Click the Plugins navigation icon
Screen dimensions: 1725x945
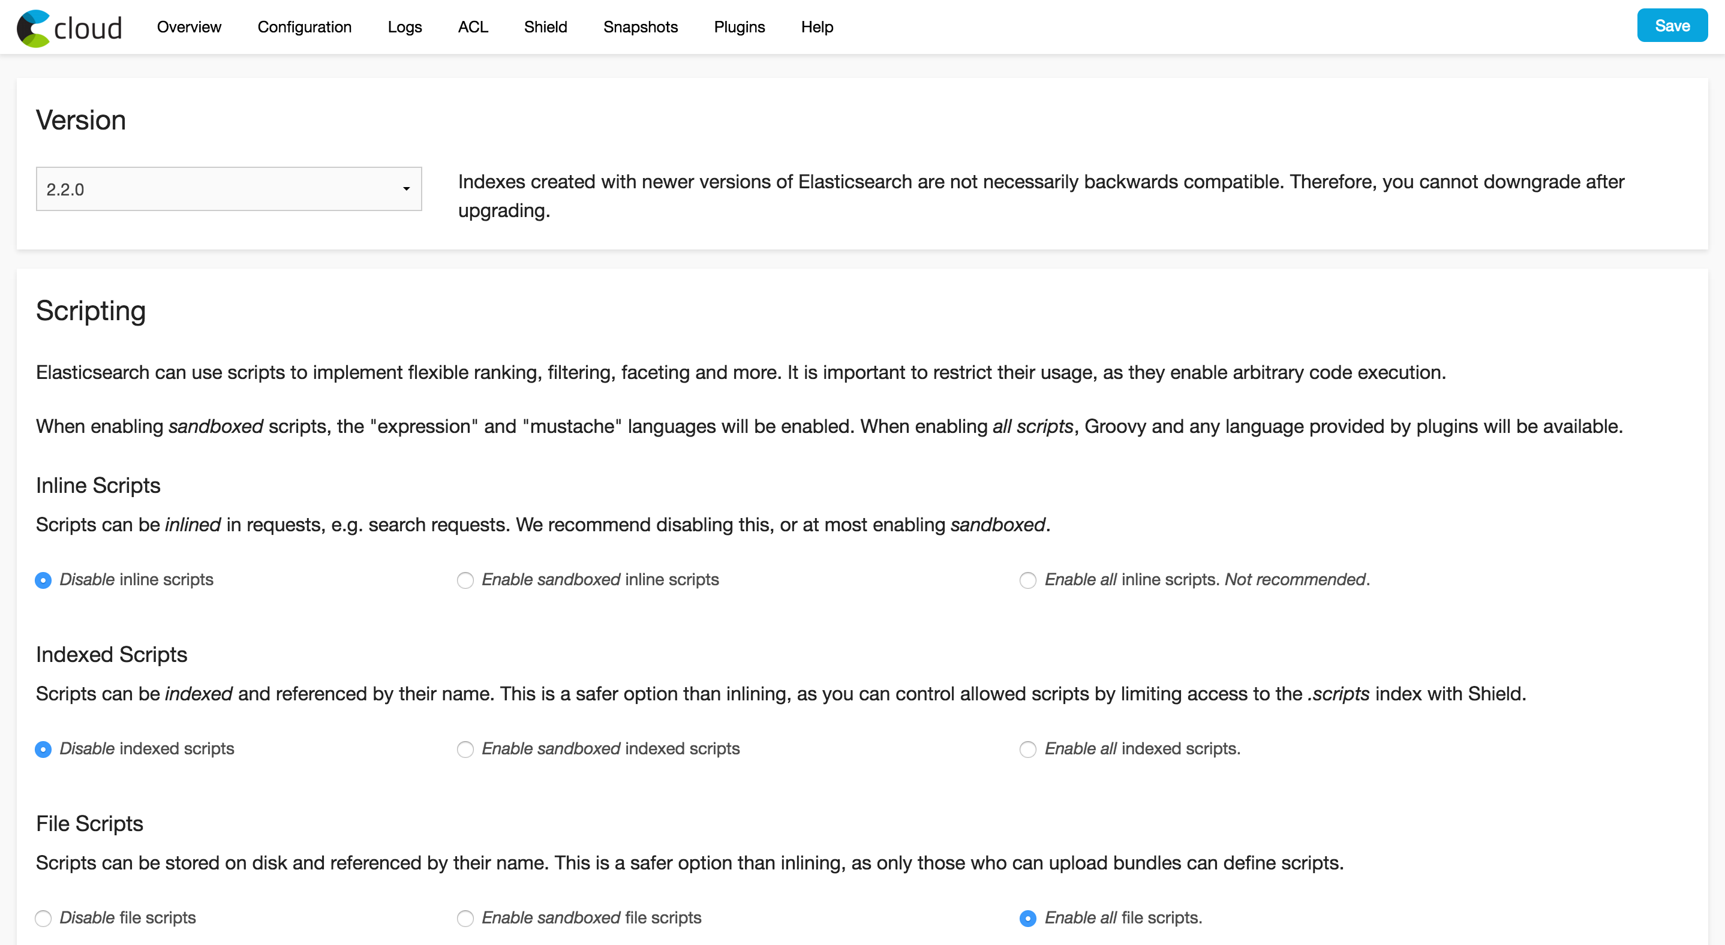click(x=738, y=26)
